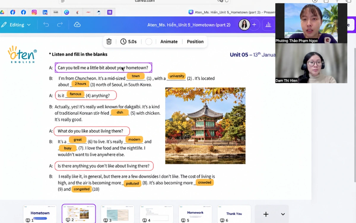Click the Animate button

[169, 42]
